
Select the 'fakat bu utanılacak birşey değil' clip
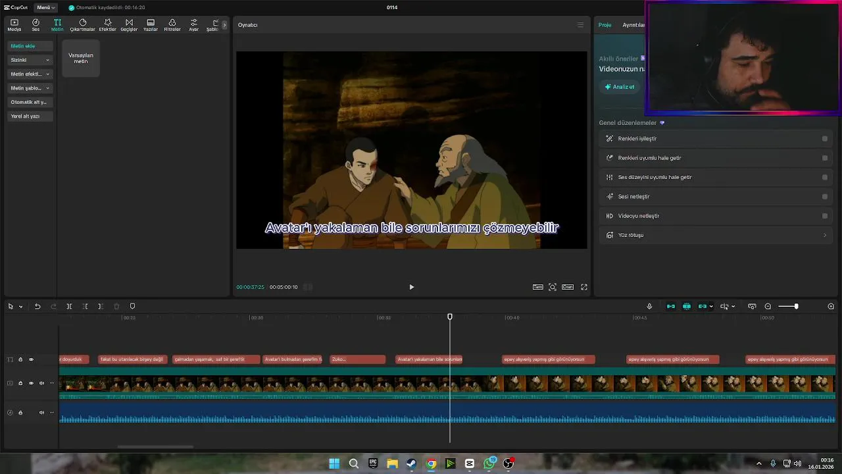pyautogui.click(x=132, y=359)
